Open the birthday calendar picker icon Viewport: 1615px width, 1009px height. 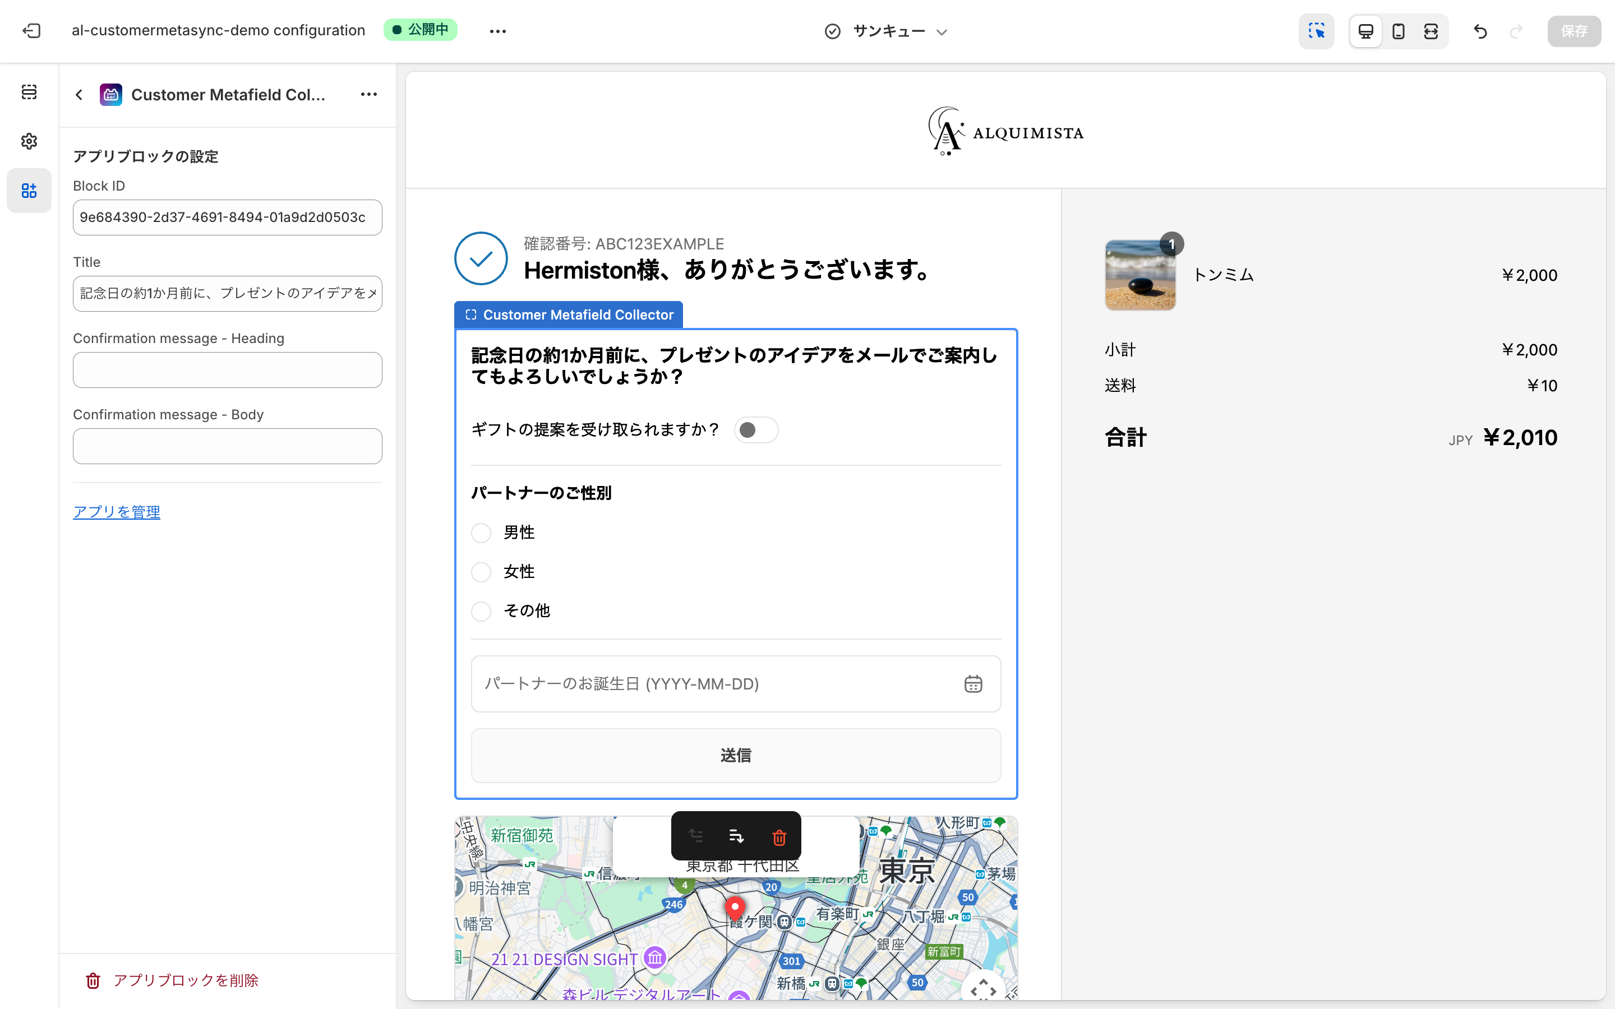[x=973, y=684]
